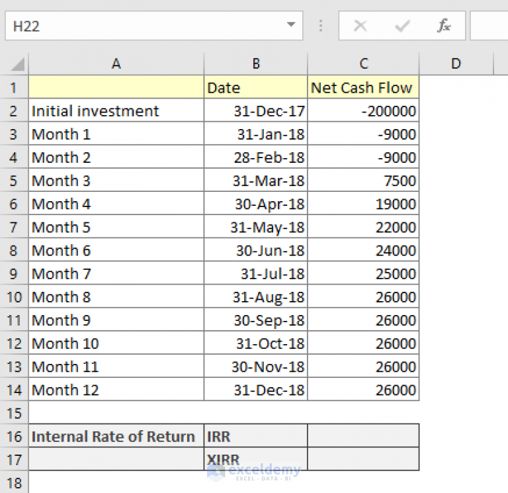Image resolution: width=508 pixels, height=493 pixels.
Task: Click the empty IRR result cell C16
Action: click(363, 436)
